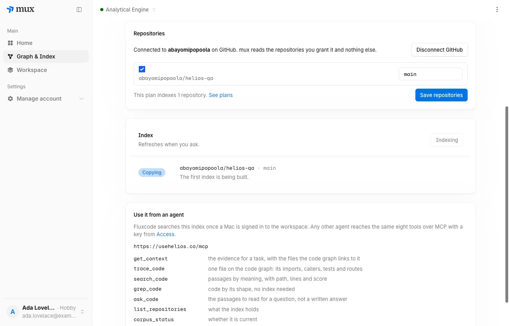The width and height of the screenshot is (509, 326).
Task: Click the 'Refreshes when you ask.' text
Action: [169, 144]
